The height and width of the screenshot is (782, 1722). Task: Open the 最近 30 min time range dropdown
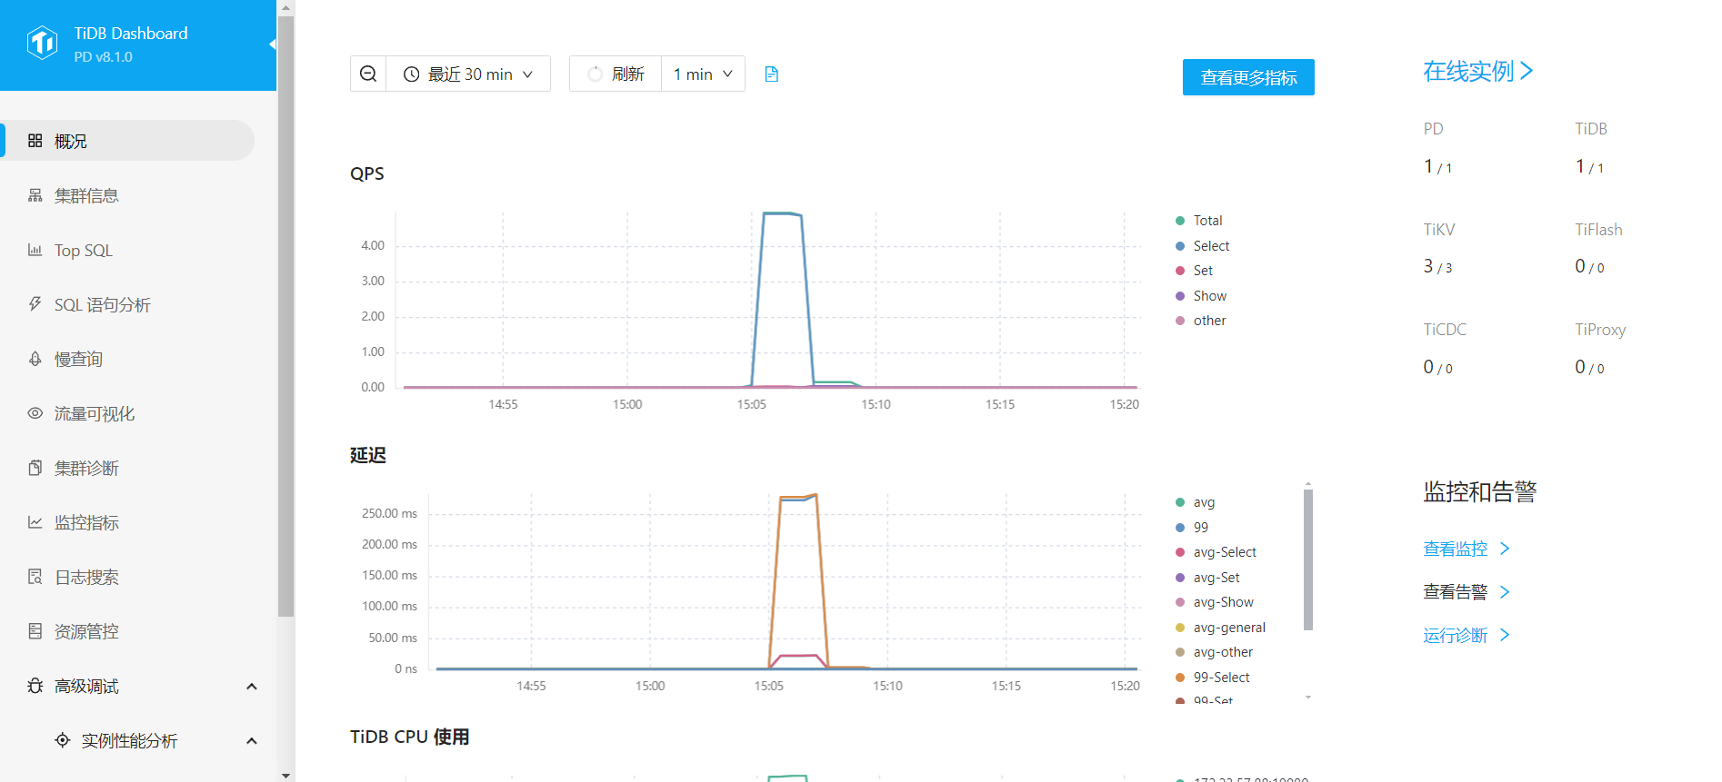[468, 74]
